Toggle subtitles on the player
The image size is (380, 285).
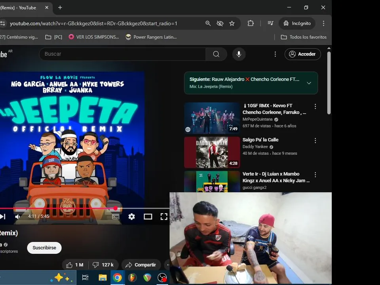click(x=116, y=217)
